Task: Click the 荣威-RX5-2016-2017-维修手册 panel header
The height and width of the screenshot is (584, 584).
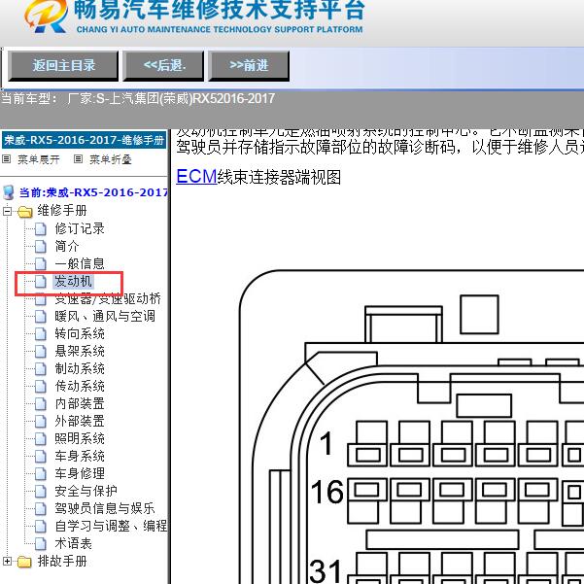Action: pyautogui.click(x=85, y=141)
